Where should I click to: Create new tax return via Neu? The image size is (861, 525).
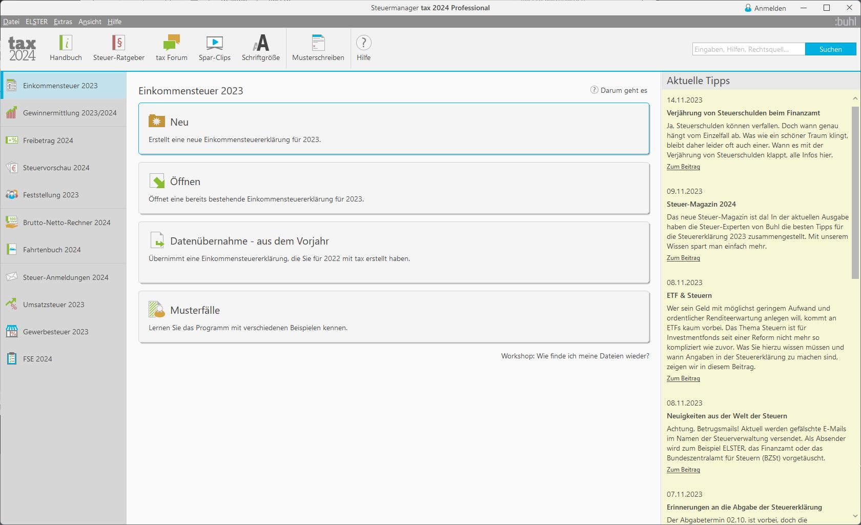tap(394, 129)
